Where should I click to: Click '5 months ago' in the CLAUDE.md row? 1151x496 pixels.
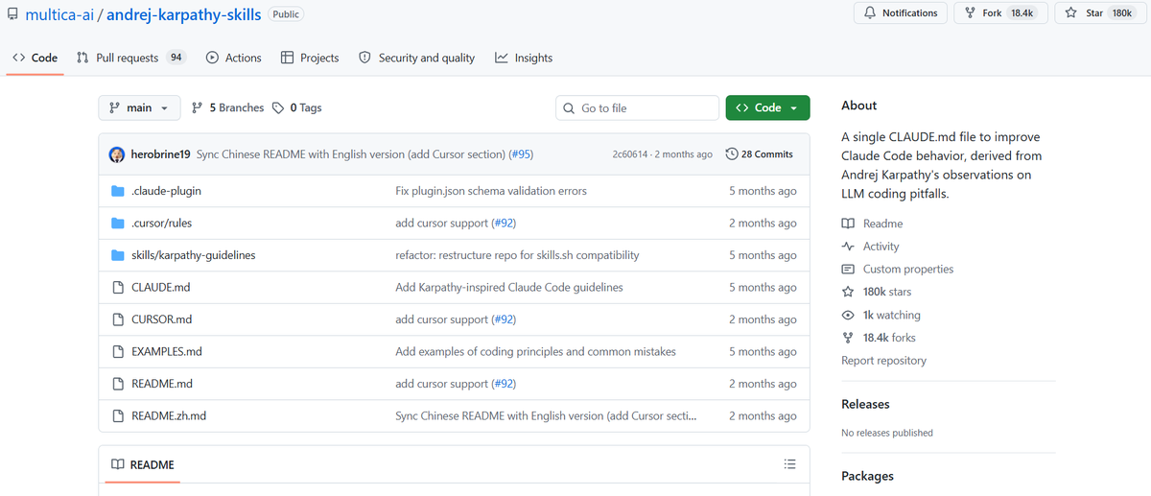tap(763, 287)
